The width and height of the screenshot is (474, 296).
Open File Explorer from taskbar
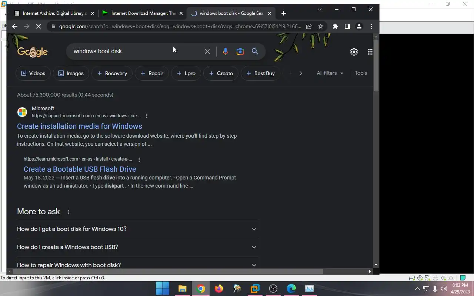point(182,289)
